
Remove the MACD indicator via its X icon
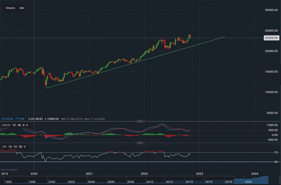pos(27,125)
